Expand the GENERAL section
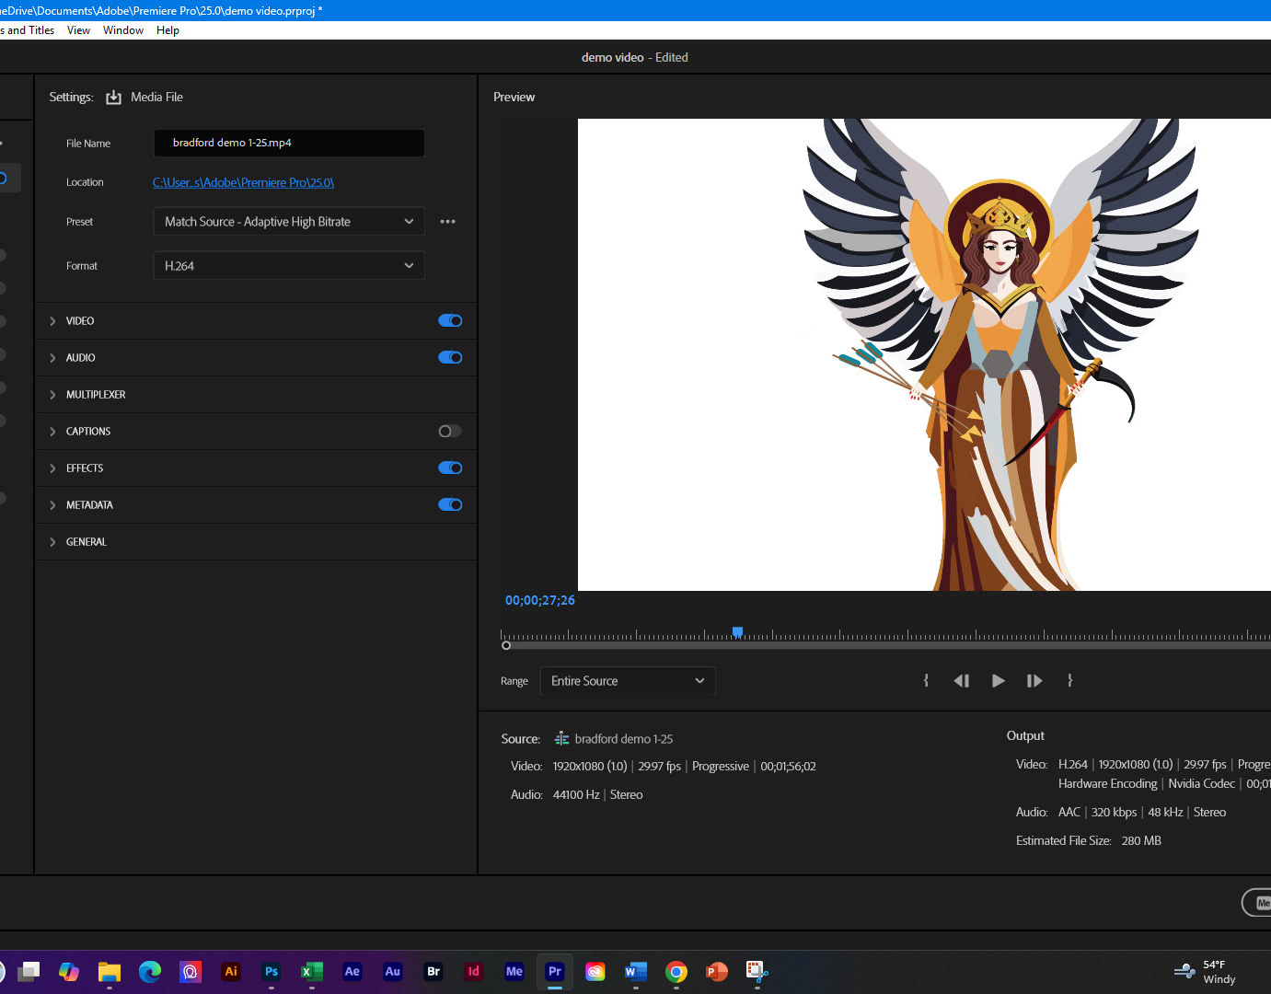 [52, 542]
